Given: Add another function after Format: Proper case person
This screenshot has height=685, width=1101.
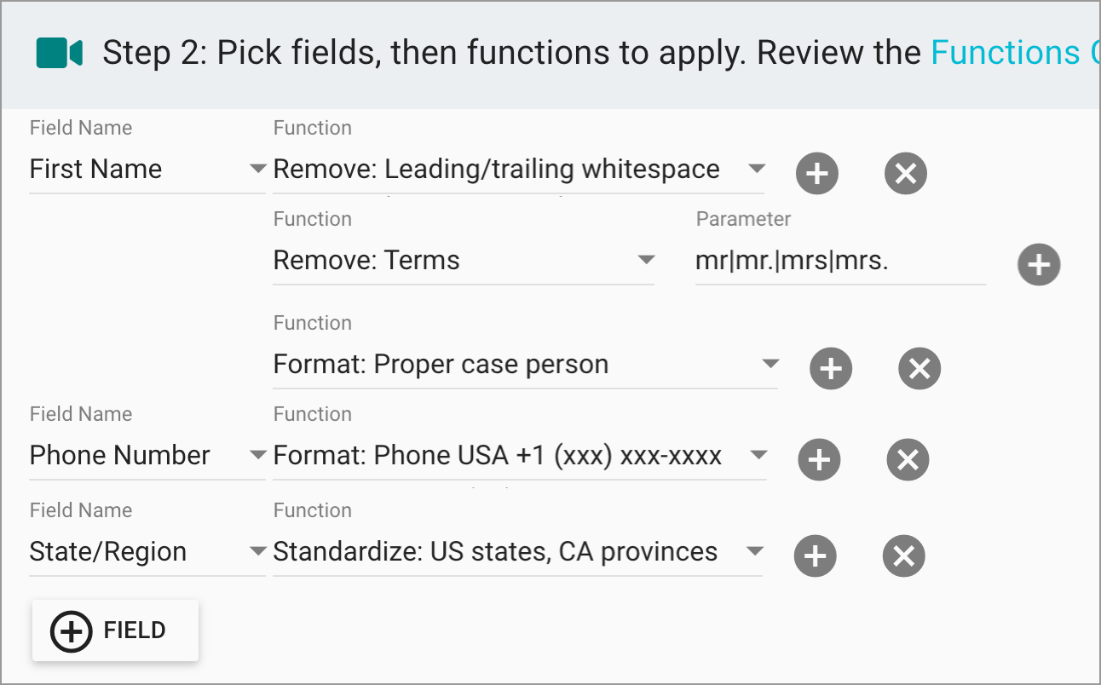Looking at the screenshot, I should point(831,368).
